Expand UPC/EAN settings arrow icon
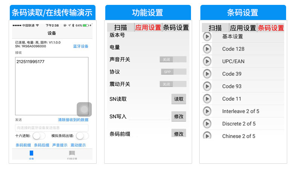This screenshot has height=175, width=297. tap(207, 61)
